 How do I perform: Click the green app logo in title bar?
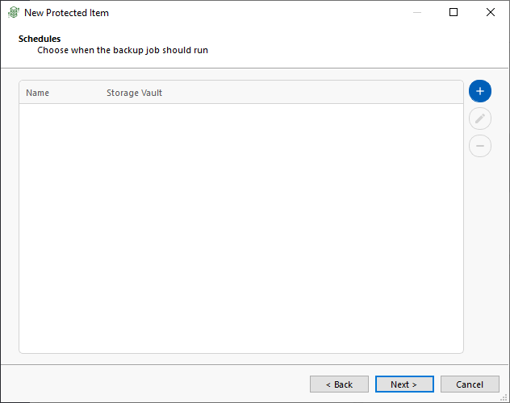(14, 12)
